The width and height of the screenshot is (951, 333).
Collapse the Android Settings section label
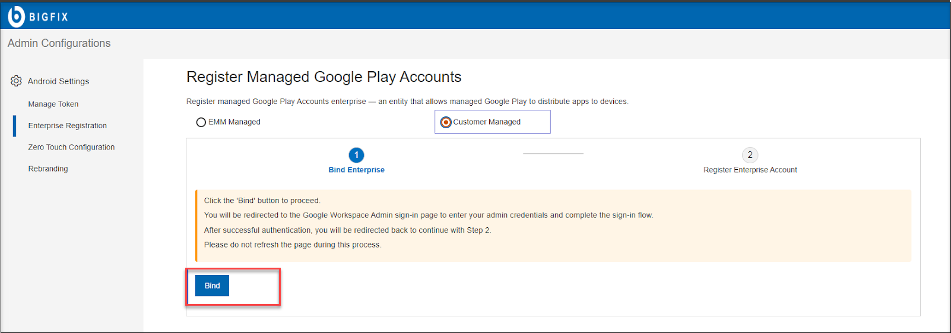click(58, 81)
